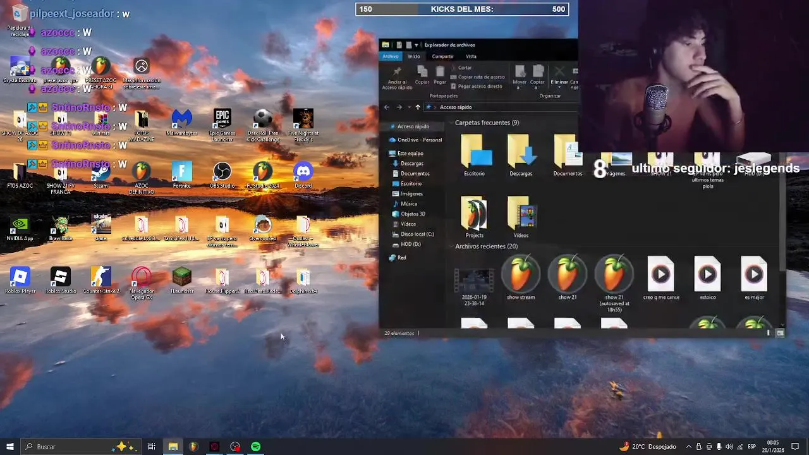This screenshot has height=455, width=809.
Task: Select the Outlast Whistleblower desktop icon
Action: click(x=303, y=231)
